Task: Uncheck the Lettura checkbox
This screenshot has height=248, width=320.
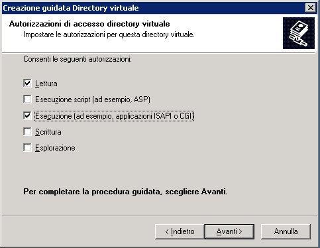Action: click(x=27, y=84)
